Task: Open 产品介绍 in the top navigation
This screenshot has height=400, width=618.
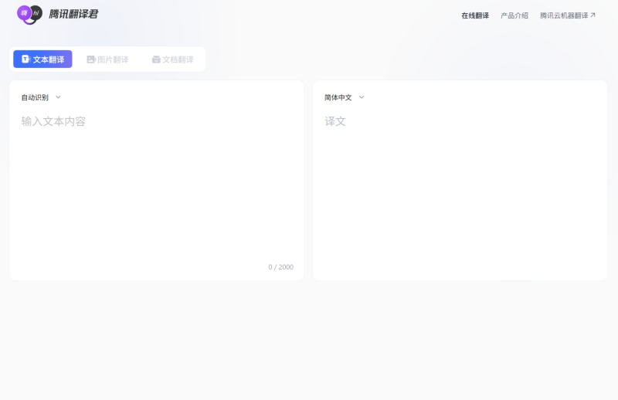Action: (x=514, y=15)
